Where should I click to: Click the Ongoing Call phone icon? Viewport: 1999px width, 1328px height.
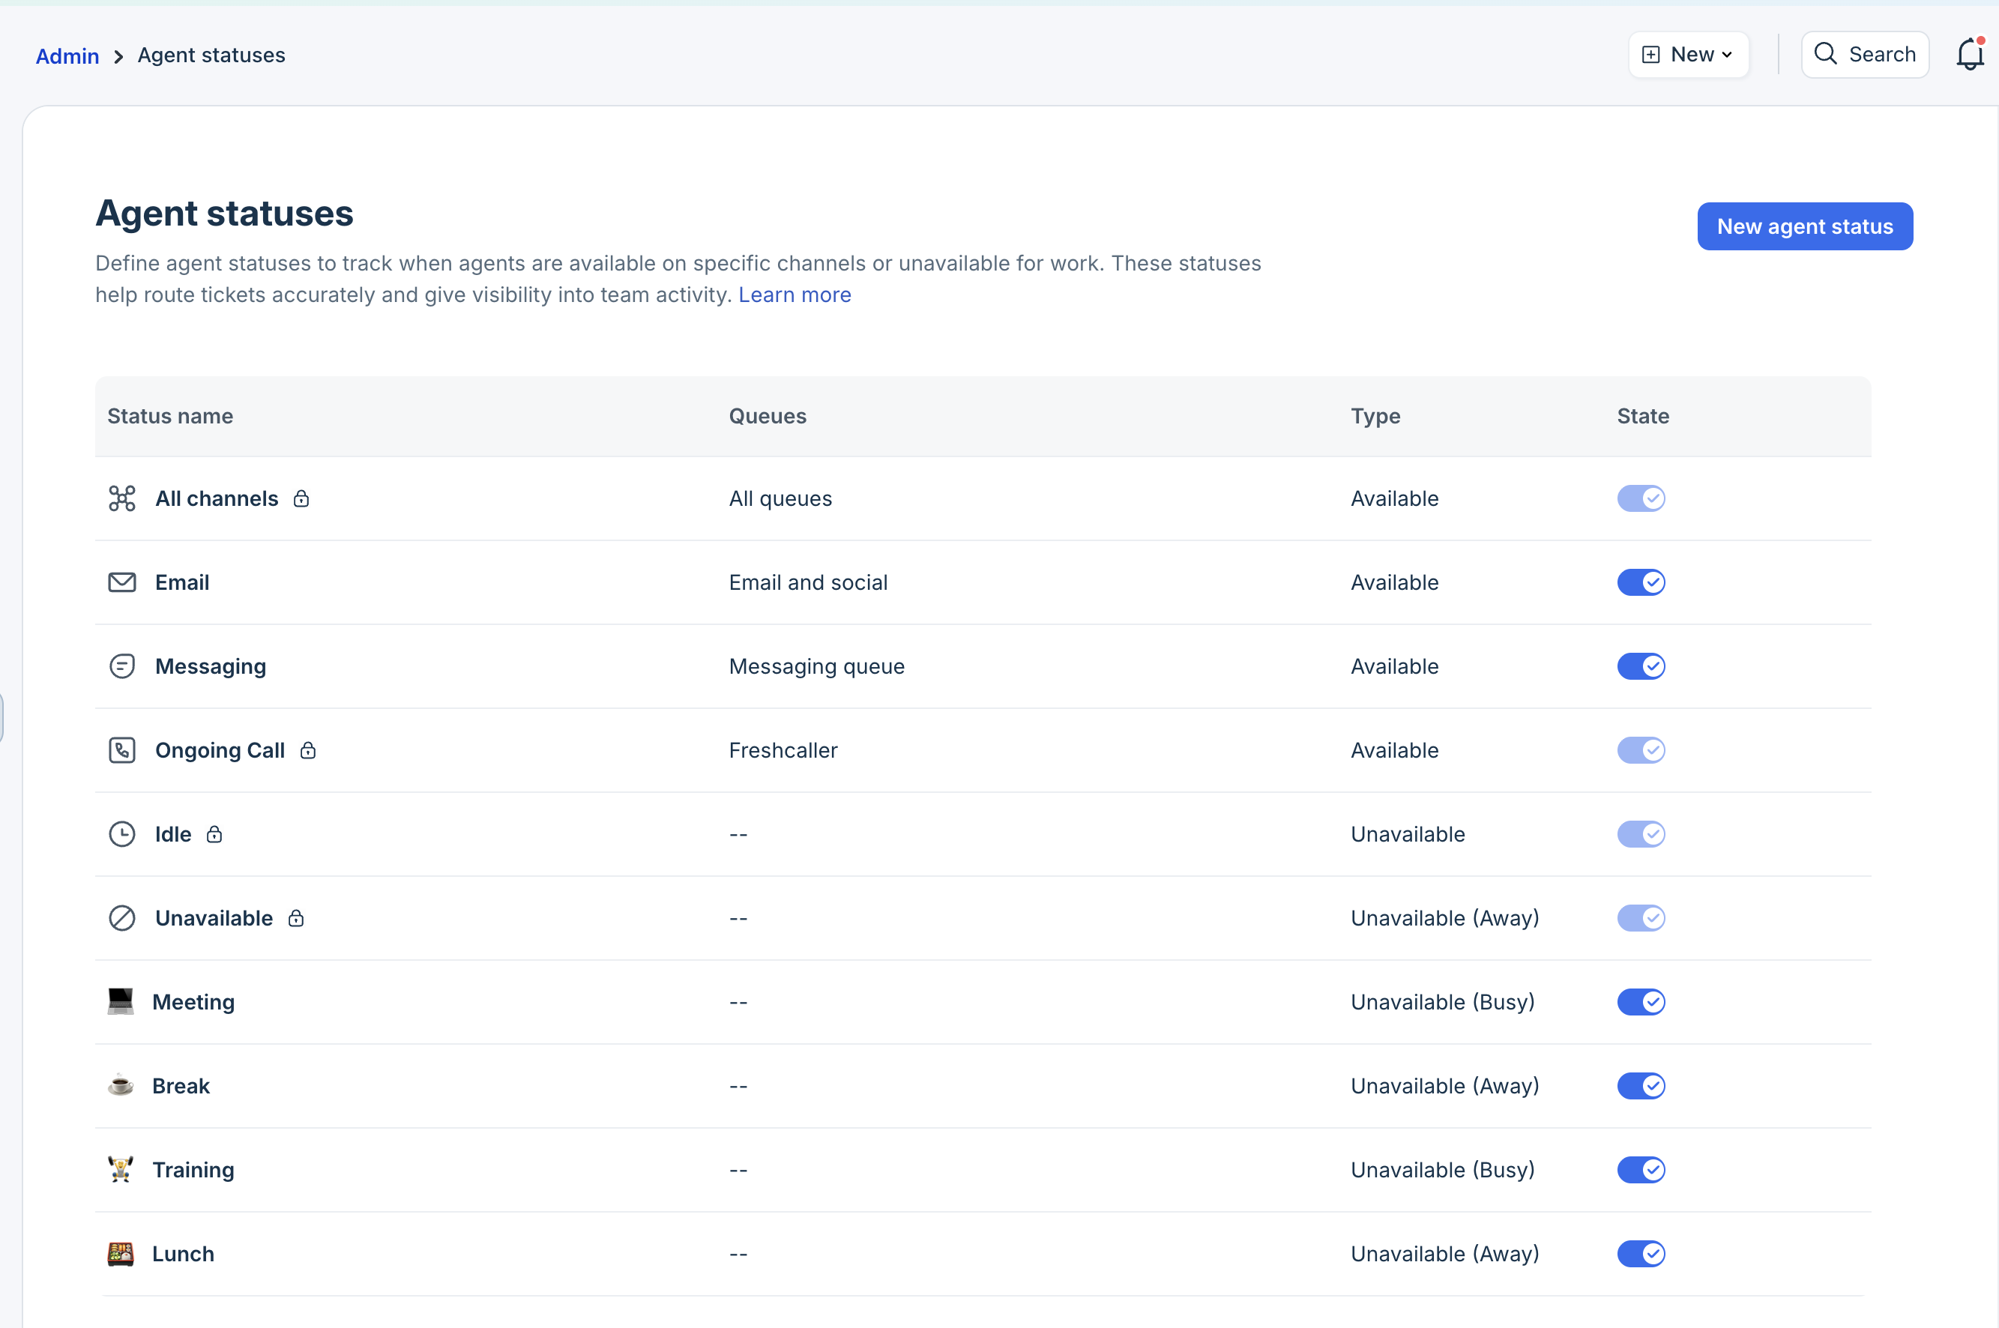click(122, 750)
